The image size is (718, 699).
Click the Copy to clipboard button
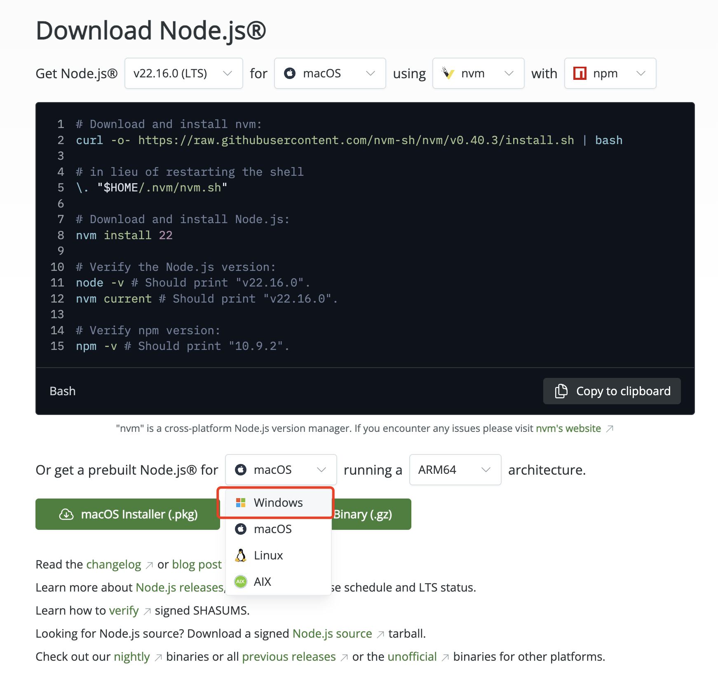[612, 391]
